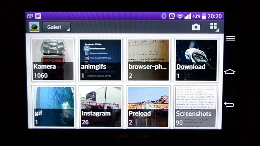Tap the hardware menu button

click(x=230, y=38)
